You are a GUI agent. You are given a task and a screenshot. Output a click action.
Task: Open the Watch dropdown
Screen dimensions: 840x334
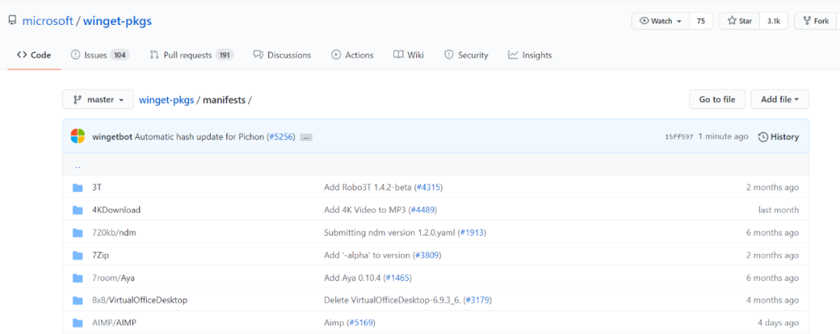[x=660, y=21]
